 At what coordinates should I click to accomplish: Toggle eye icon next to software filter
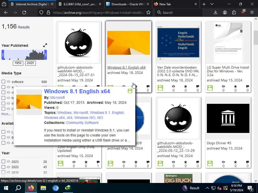pos(9,82)
